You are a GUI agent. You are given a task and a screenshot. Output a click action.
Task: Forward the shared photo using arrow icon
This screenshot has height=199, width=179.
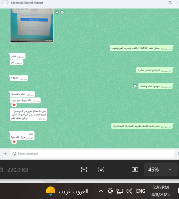[x=57, y=12]
